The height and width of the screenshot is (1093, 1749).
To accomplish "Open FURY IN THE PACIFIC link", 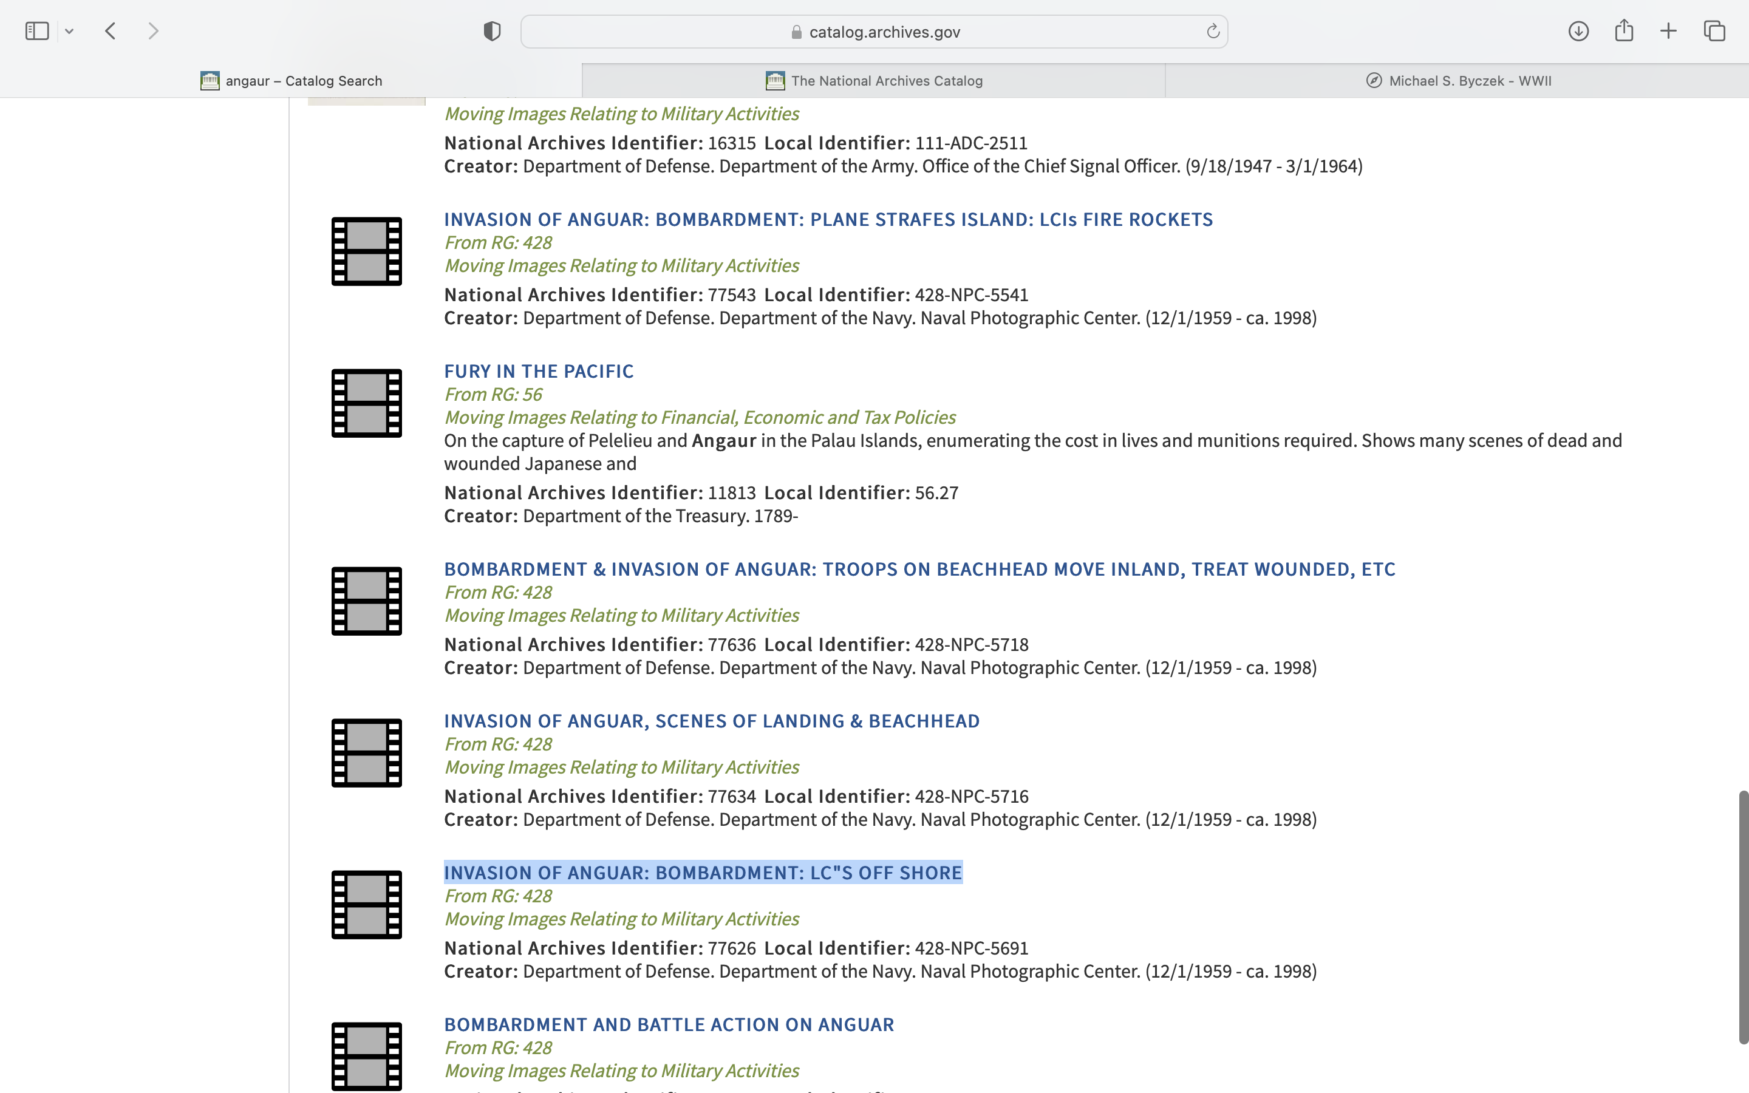I will (539, 371).
